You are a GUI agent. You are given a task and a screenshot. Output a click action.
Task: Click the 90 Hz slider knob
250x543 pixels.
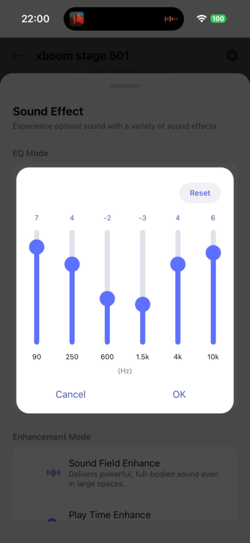click(x=37, y=247)
